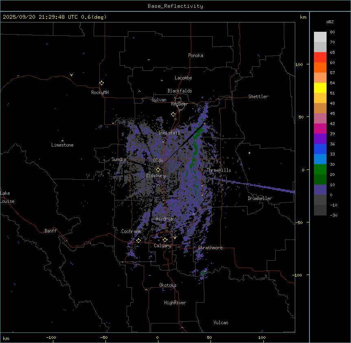Click the asterisk marker above Limestone

pos(62,141)
